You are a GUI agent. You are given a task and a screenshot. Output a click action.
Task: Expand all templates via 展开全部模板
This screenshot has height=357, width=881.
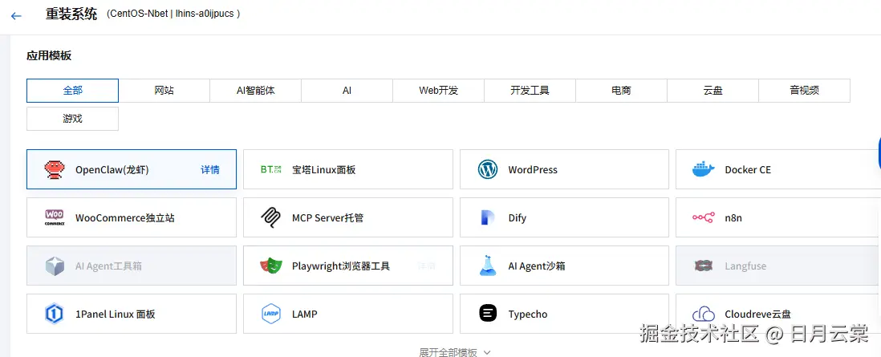click(x=455, y=352)
